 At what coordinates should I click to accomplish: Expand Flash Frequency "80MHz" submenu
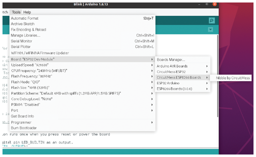82,76
